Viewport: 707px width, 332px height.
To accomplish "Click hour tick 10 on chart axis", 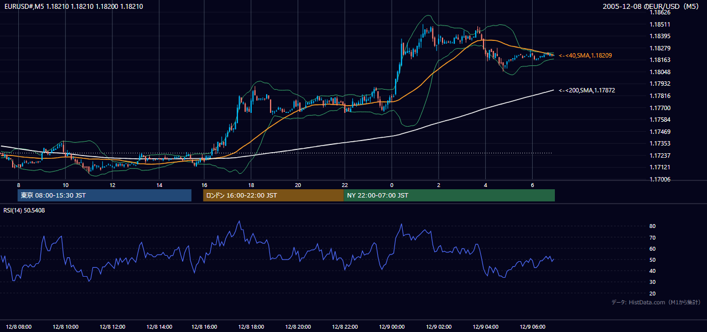I will pyautogui.click(x=65, y=185).
